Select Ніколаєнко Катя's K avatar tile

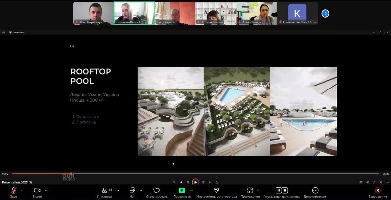click(x=297, y=14)
